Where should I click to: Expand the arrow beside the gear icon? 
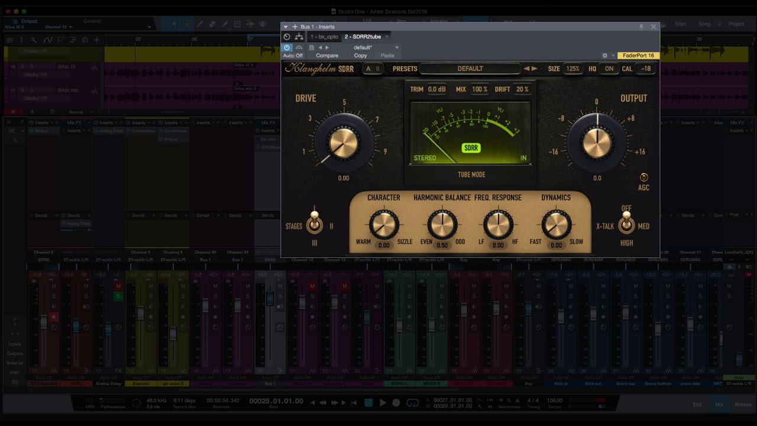click(x=613, y=56)
